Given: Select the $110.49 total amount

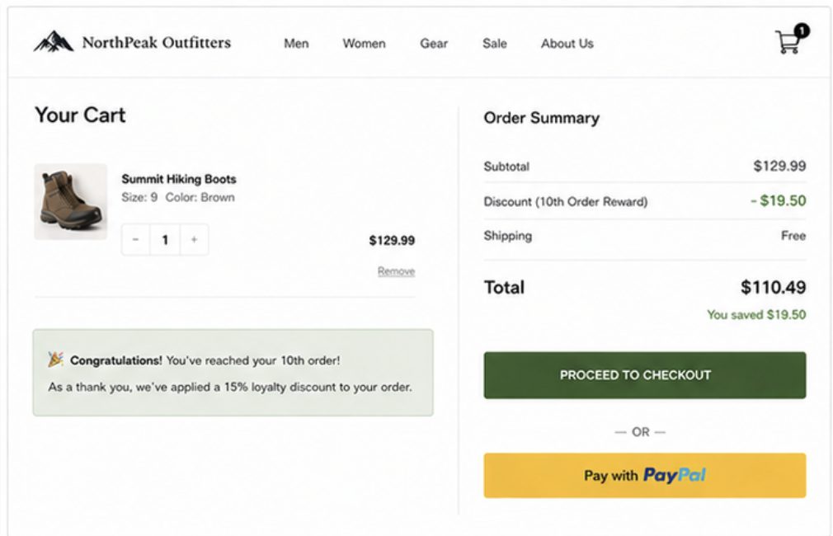Looking at the screenshot, I should (x=773, y=288).
